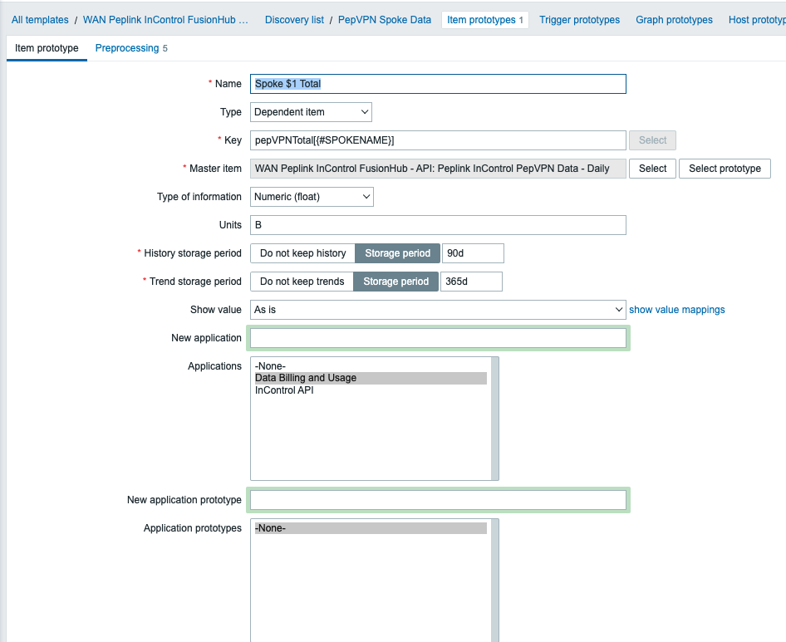The width and height of the screenshot is (786, 642).
Task: Select Do not keep trends option
Action: click(x=302, y=282)
